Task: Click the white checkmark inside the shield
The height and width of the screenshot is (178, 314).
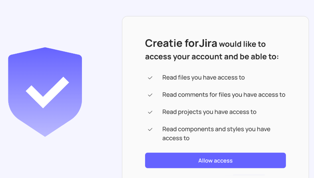Action: 47,92
